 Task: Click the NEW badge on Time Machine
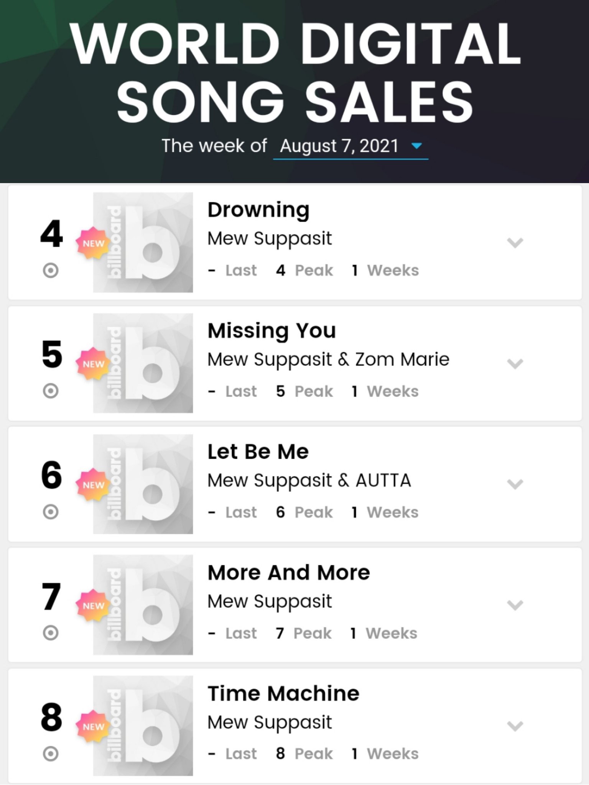point(93,726)
